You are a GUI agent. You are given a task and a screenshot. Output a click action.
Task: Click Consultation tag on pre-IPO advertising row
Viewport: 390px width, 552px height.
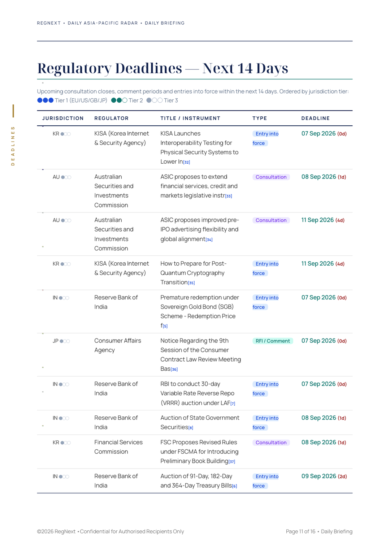(x=271, y=220)
